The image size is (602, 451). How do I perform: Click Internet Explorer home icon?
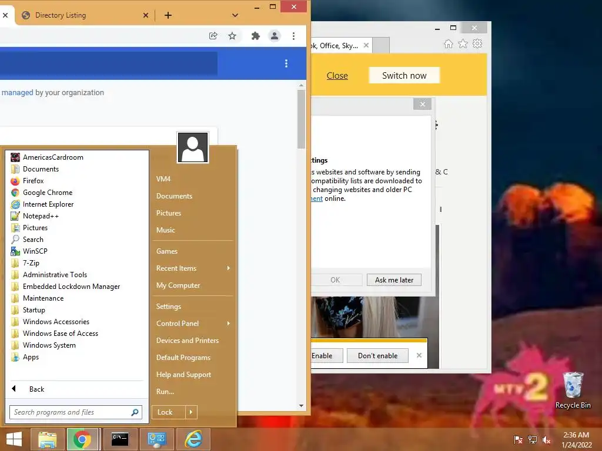coord(449,43)
